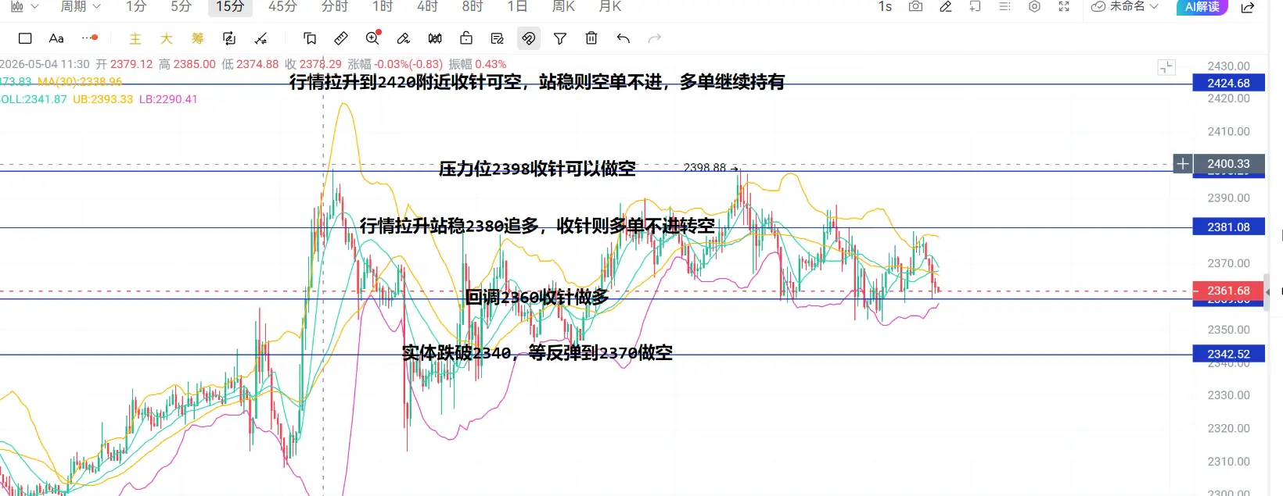This screenshot has width=1283, height=496.
Task: Share the chart with share icon
Action: pyautogui.click(x=1248, y=7)
